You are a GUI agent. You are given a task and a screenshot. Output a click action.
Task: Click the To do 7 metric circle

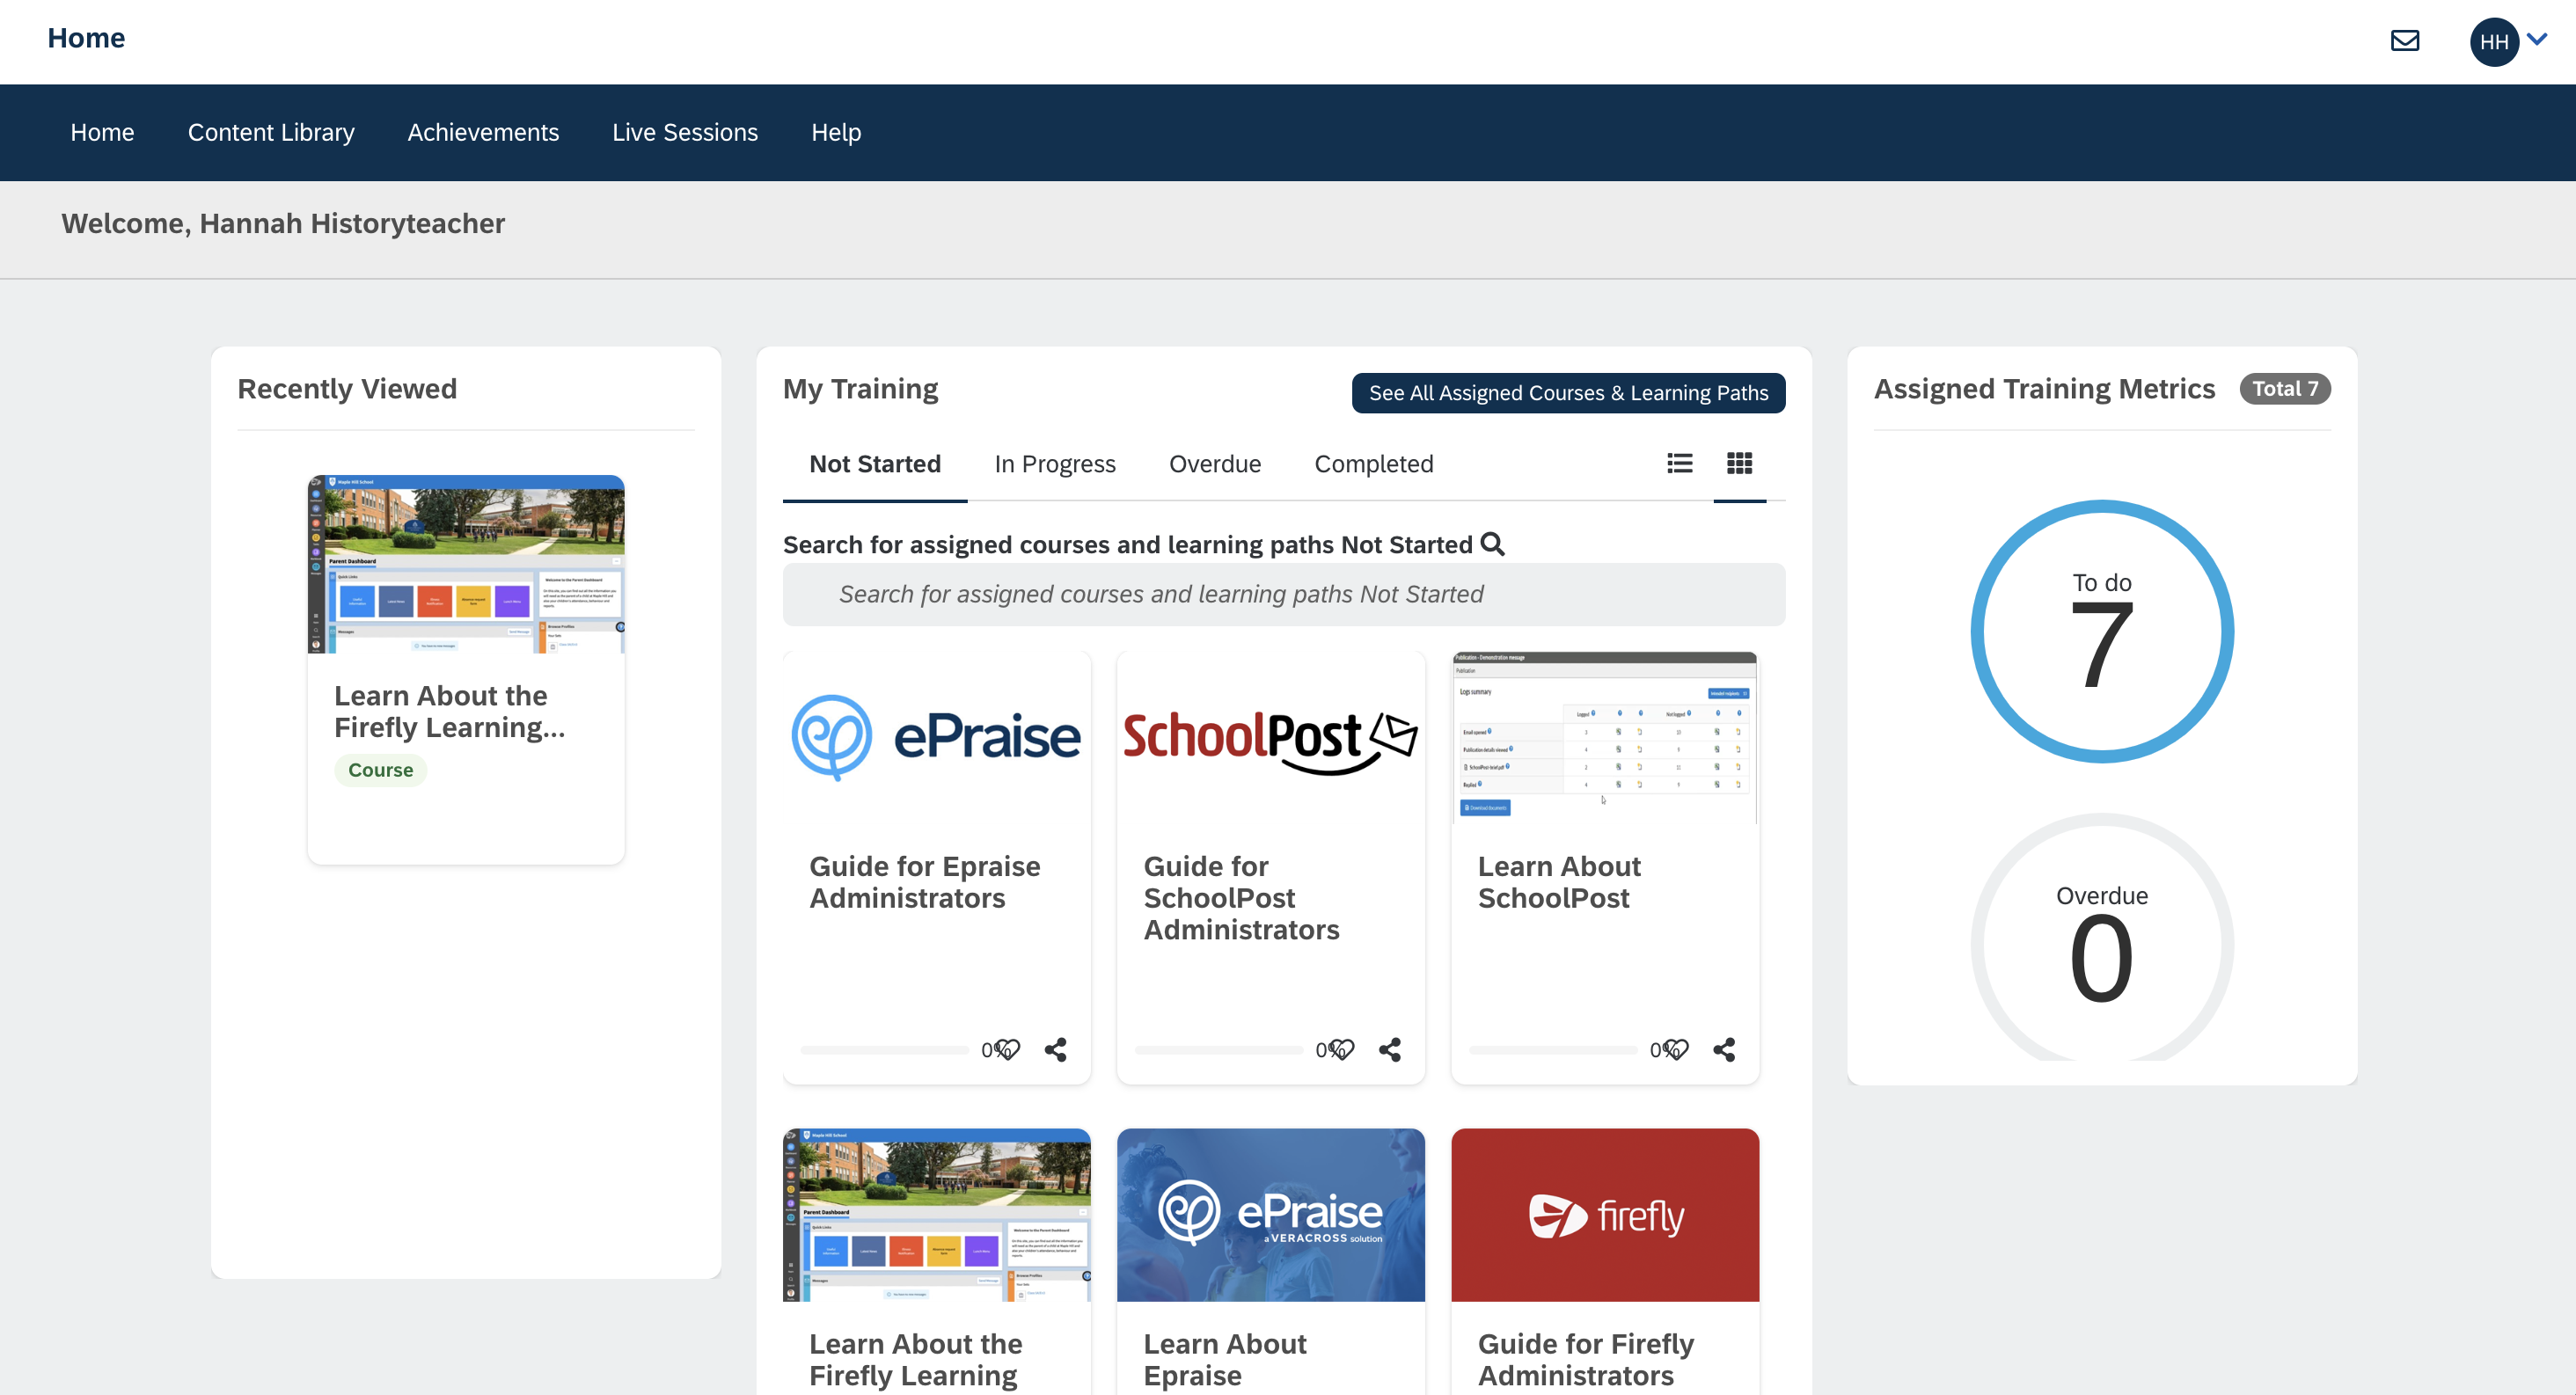point(2102,632)
